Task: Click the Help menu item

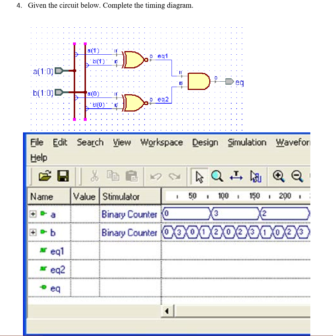Action: (x=38, y=158)
